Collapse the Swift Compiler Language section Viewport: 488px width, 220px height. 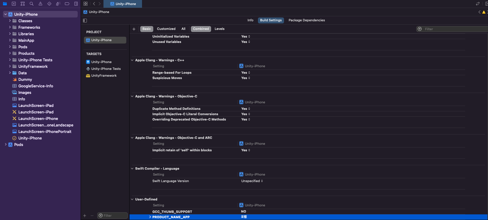132,168
